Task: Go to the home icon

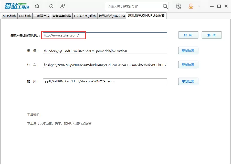Action: pos(37,6)
